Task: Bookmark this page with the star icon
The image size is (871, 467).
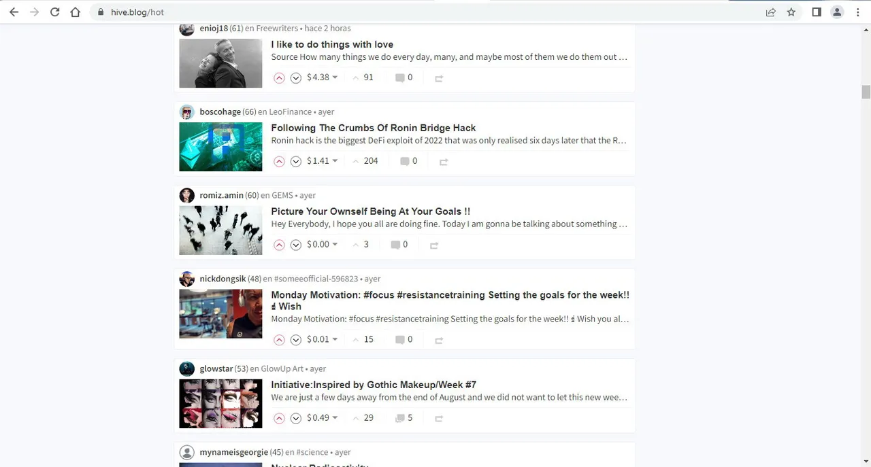Action: (791, 12)
